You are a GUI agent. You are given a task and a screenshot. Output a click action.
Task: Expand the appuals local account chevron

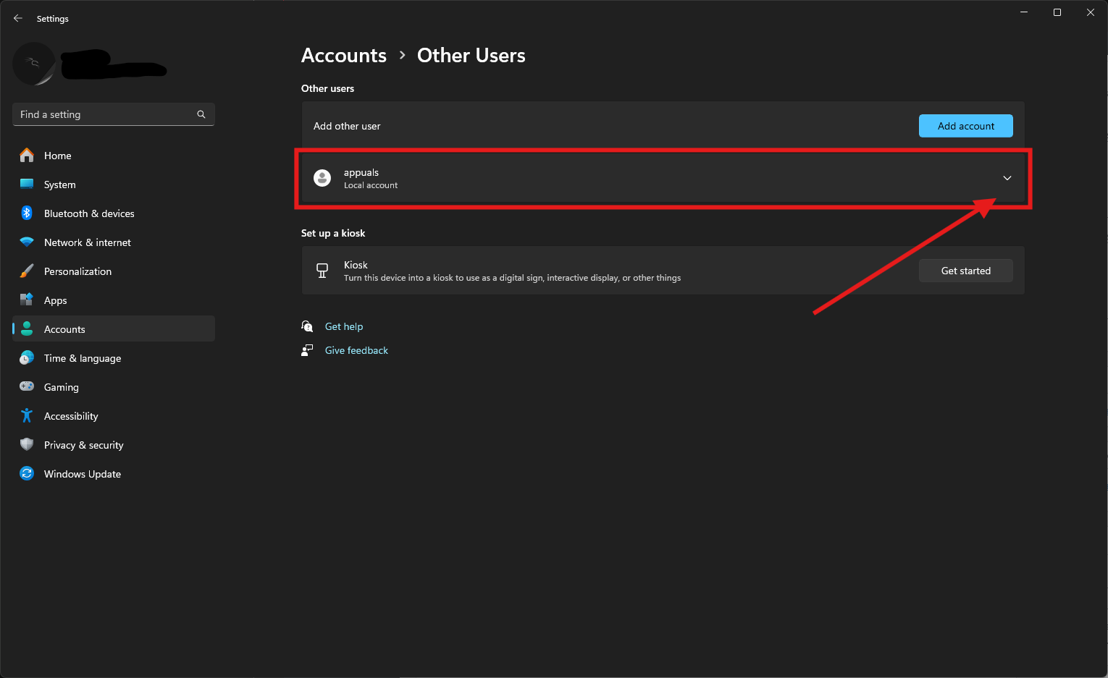point(1007,178)
